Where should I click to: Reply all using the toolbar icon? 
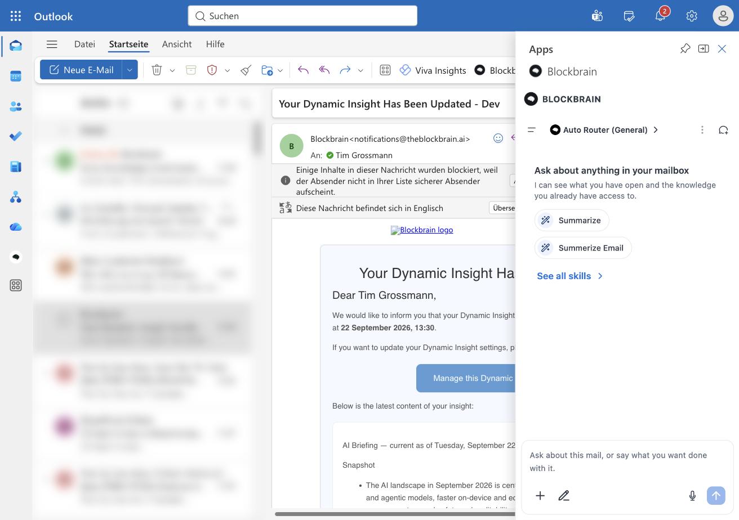324,70
